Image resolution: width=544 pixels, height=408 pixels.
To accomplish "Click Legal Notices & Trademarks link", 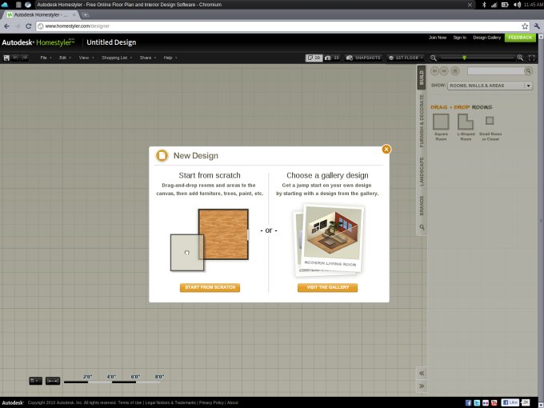I will coord(170,402).
